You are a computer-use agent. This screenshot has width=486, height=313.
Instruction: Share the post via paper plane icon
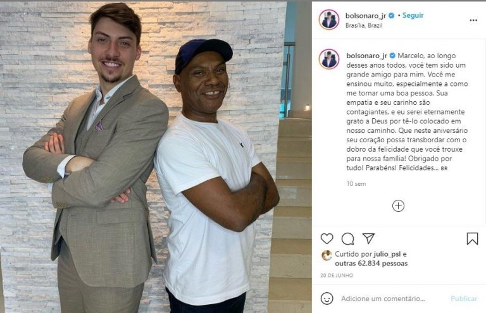368,238
